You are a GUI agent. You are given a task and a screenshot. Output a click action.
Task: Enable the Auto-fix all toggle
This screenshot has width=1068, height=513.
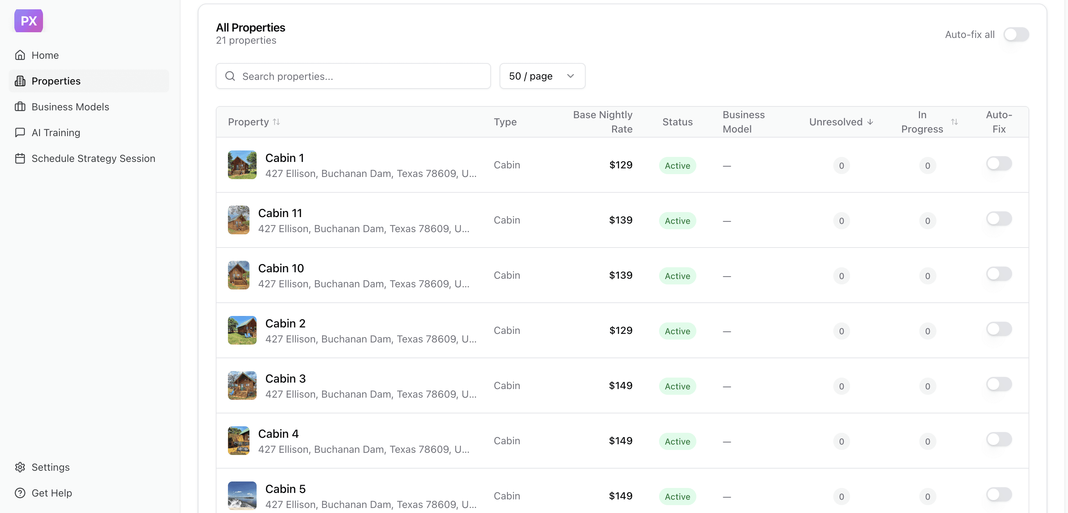[x=1016, y=34]
